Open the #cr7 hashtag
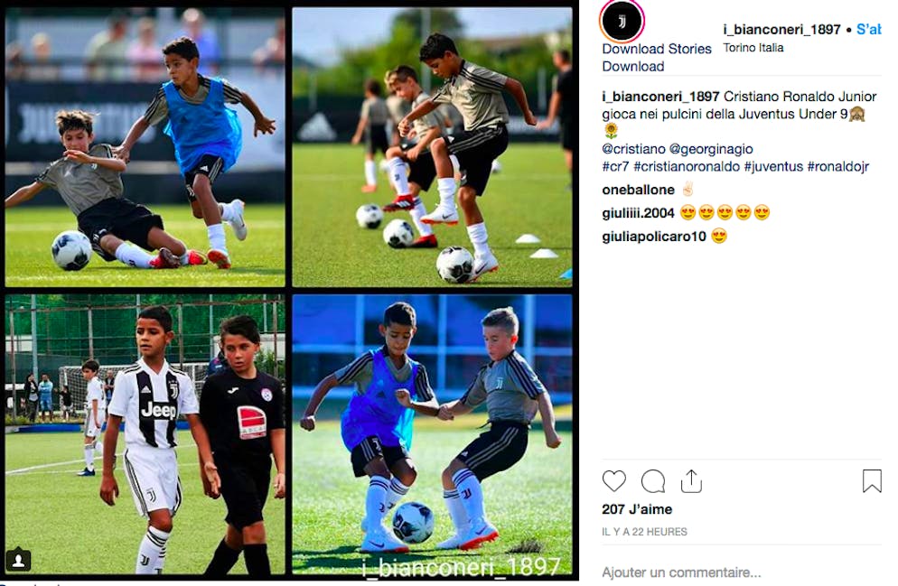Screen dimensions: 898x586 [x=615, y=166]
